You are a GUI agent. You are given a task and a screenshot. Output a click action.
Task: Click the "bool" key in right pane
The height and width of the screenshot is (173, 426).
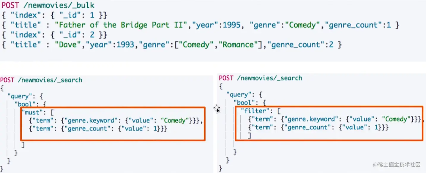tap(244, 103)
